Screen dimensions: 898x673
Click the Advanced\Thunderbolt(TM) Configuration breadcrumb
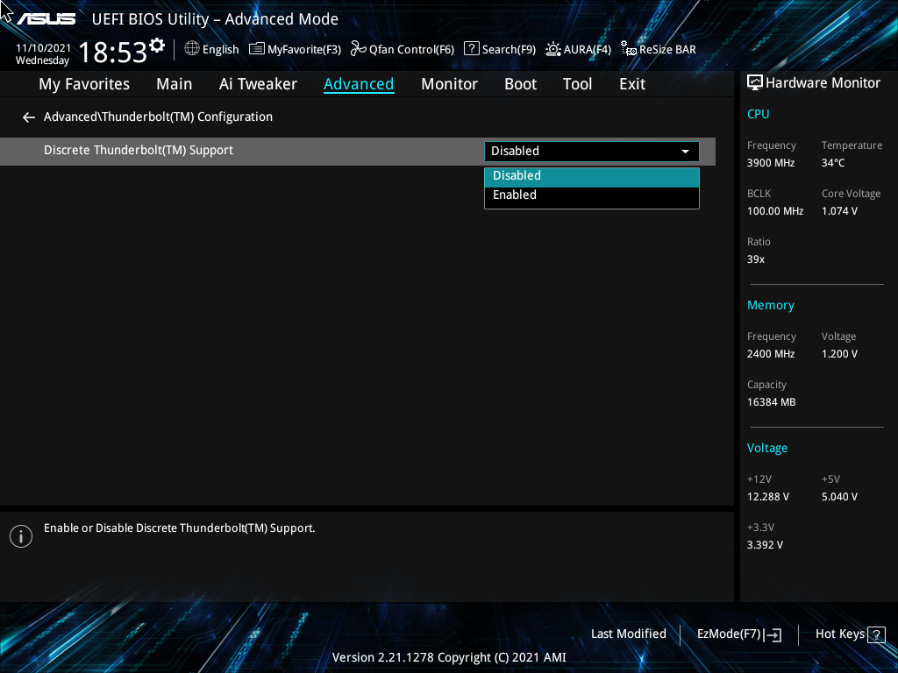[158, 117]
